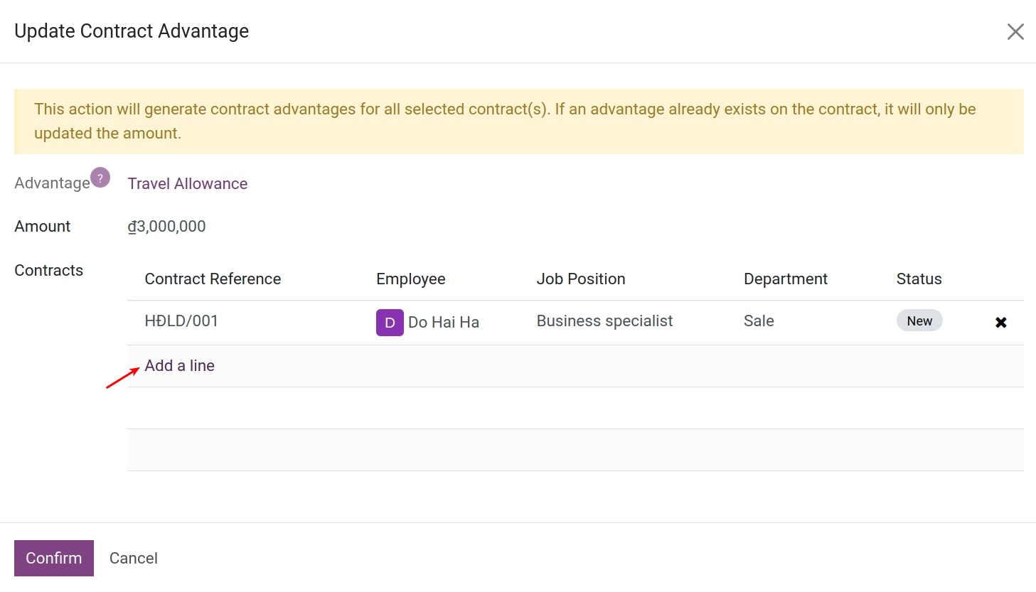1036x592 pixels.
Task: Open the Travel Allowance advantage record
Action: (x=187, y=183)
